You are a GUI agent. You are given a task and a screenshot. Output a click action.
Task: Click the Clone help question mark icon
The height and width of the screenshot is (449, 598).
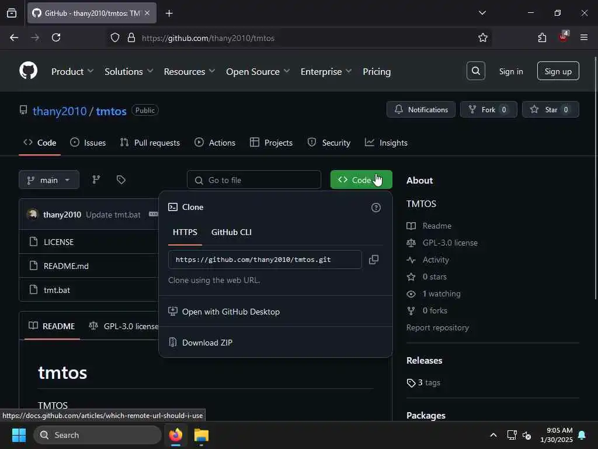pos(376,208)
